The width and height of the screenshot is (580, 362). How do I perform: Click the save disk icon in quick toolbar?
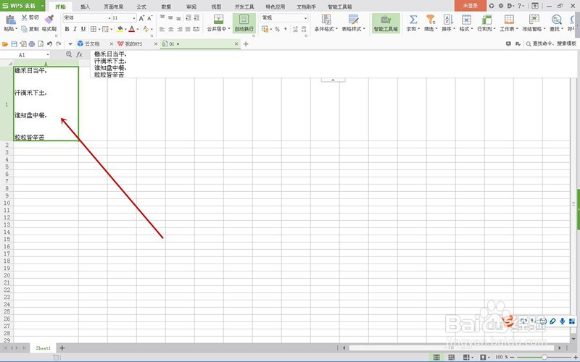pyautogui.click(x=14, y=44)
